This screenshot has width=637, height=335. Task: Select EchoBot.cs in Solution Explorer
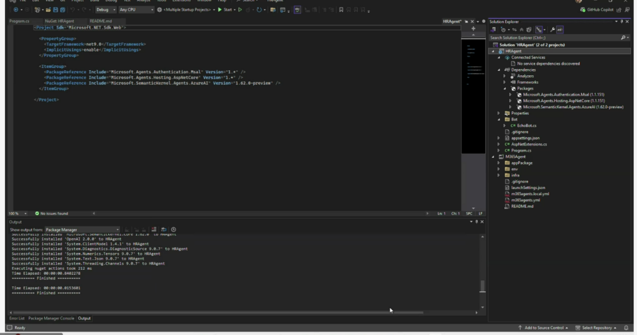pos(526,126)
